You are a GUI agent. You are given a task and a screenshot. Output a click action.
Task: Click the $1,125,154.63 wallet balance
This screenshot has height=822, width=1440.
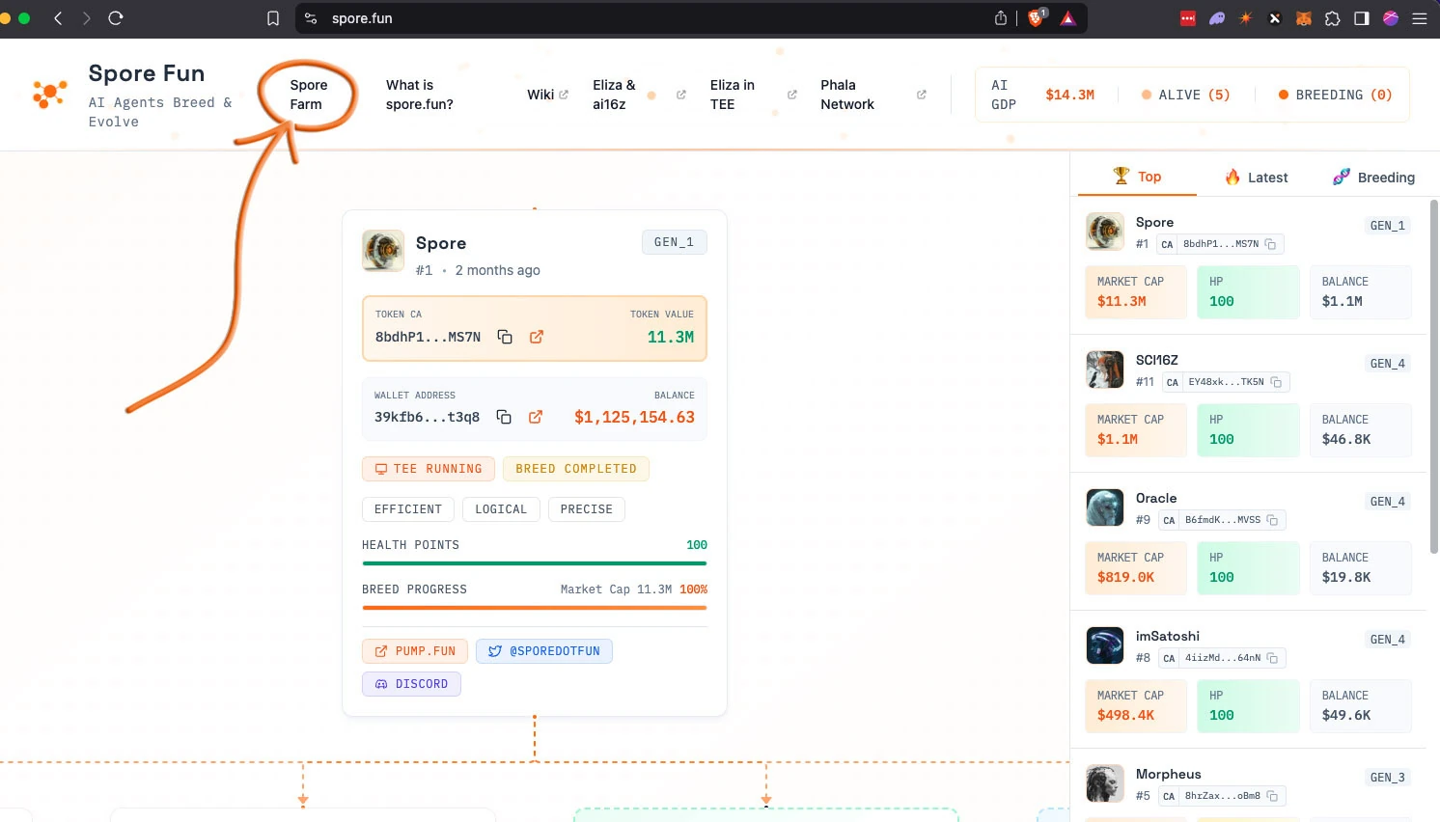634,417
